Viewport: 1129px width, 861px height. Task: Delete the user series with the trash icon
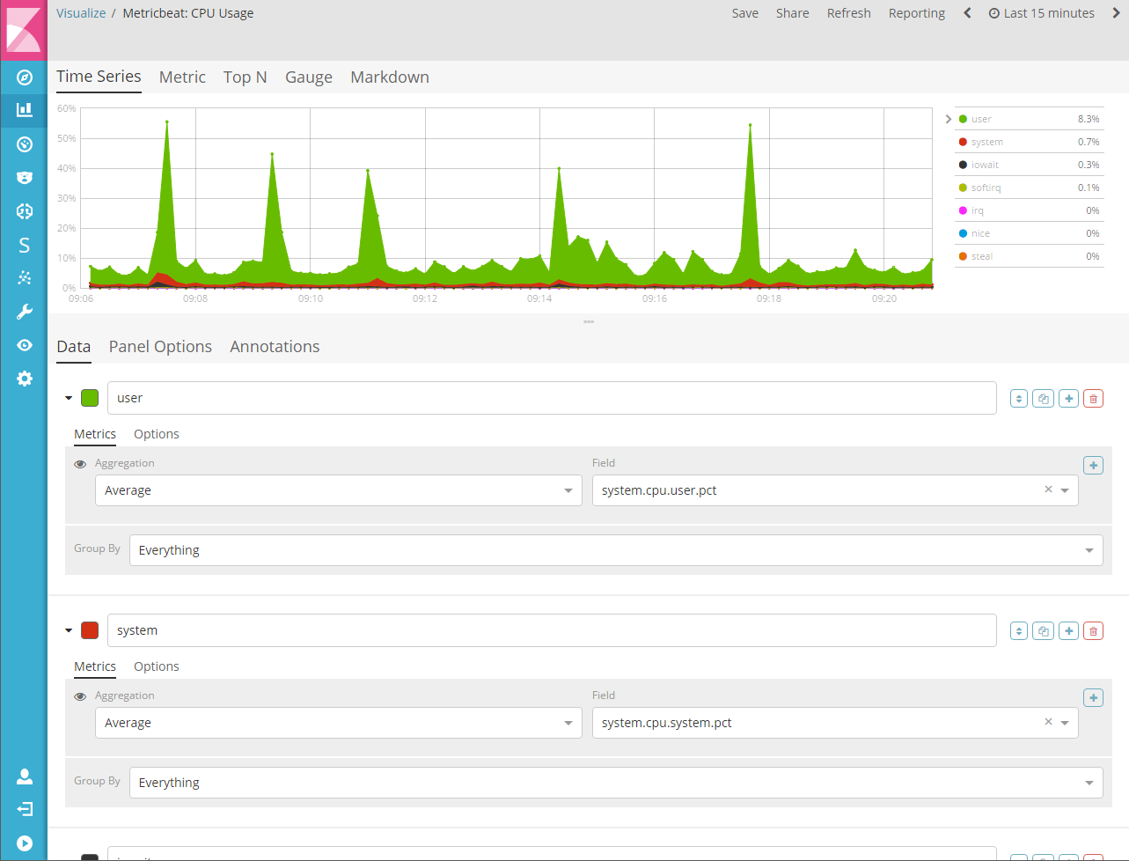(1093, 398)
